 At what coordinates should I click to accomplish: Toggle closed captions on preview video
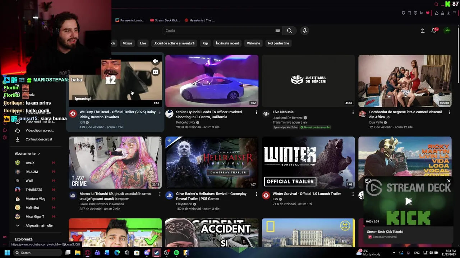(x=155, y=72)
